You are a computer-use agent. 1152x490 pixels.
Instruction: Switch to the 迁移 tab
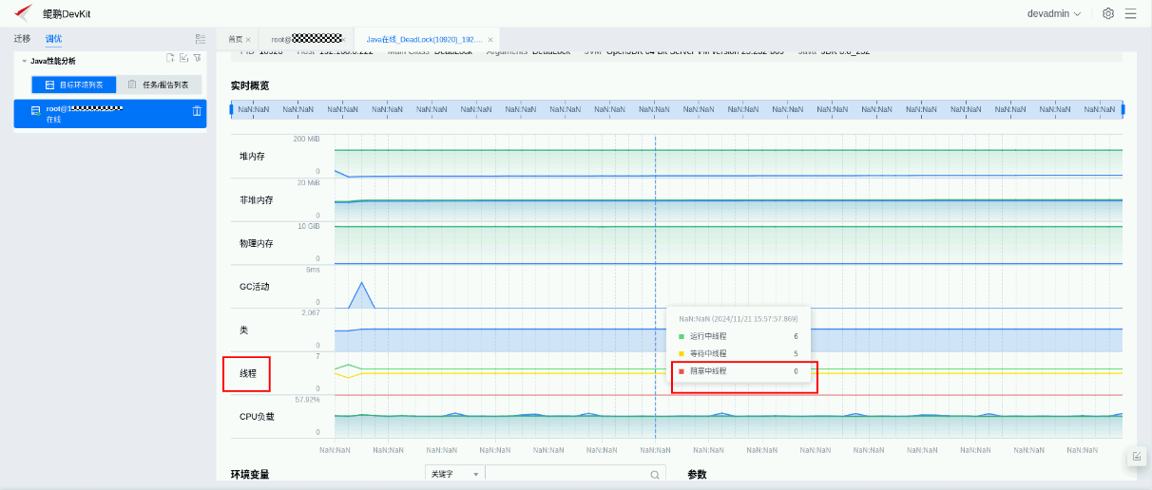22,39
